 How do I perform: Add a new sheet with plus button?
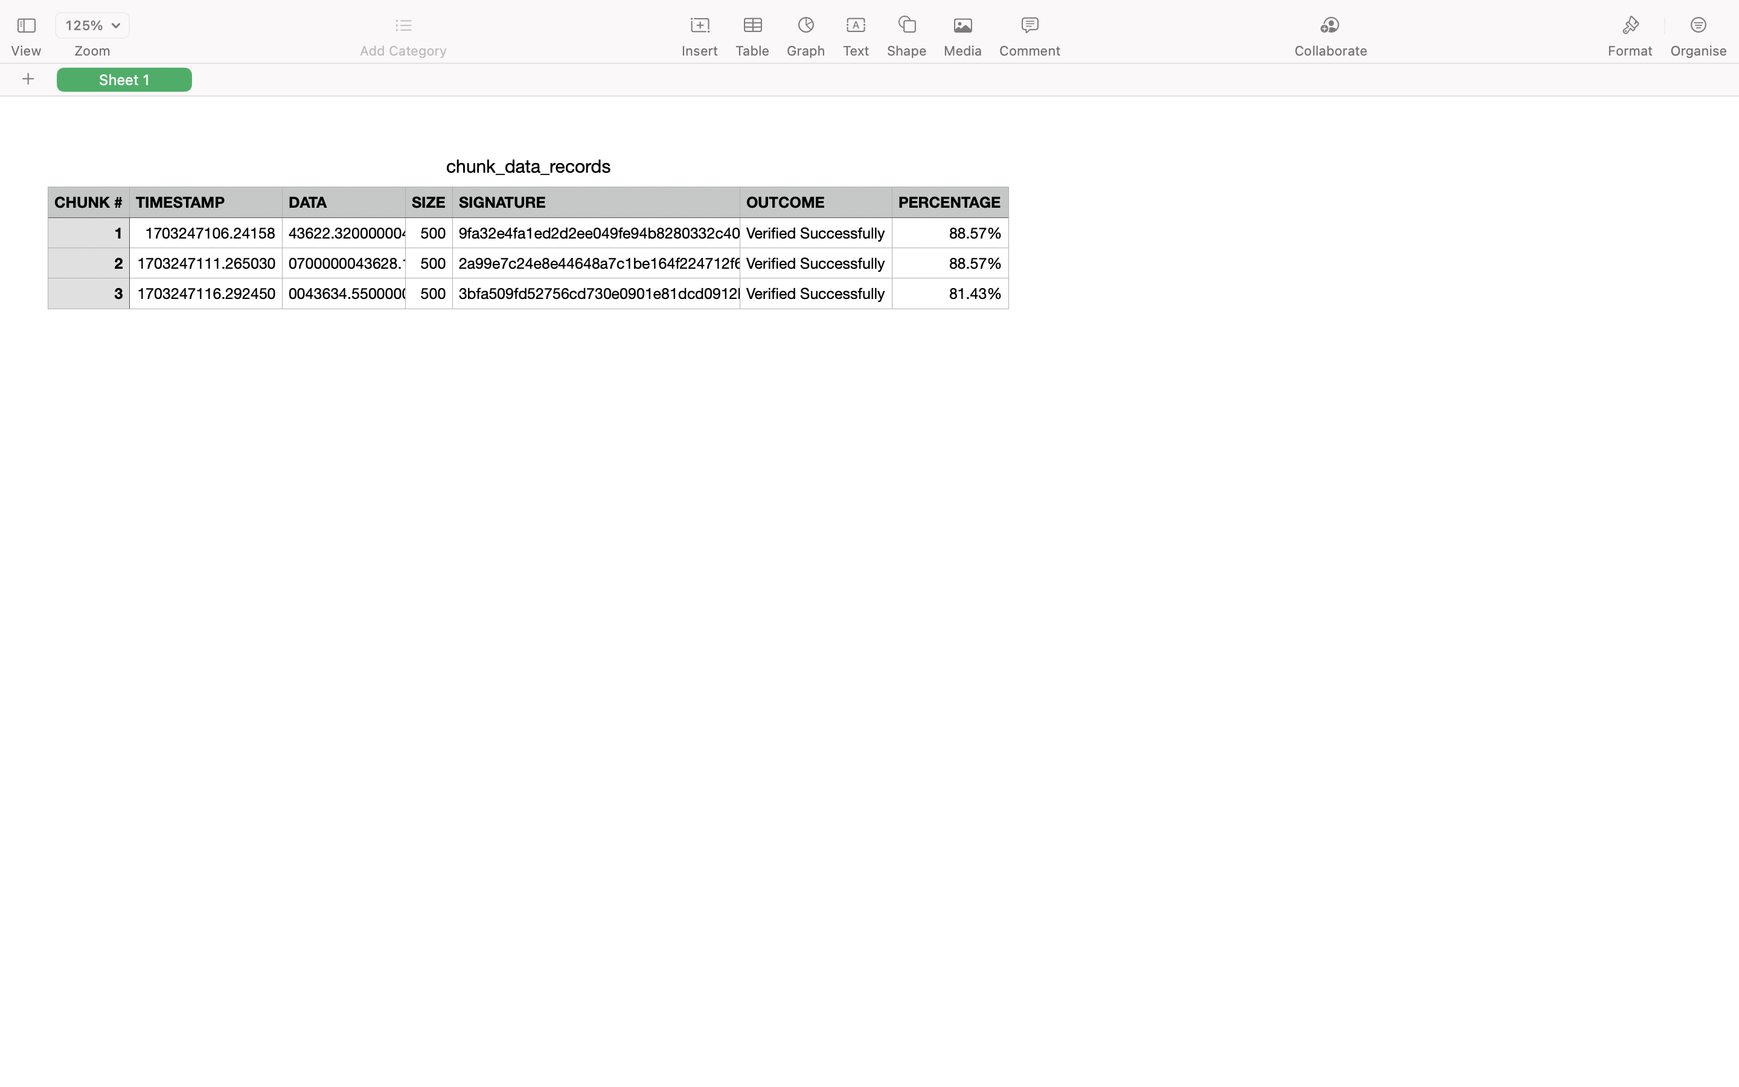click(x=28, y=79)
